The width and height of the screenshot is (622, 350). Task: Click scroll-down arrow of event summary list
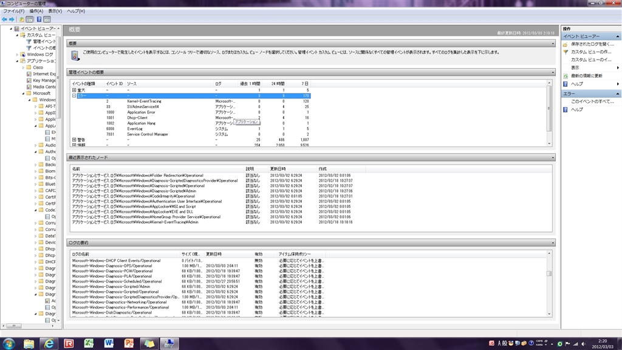point(549,143)
